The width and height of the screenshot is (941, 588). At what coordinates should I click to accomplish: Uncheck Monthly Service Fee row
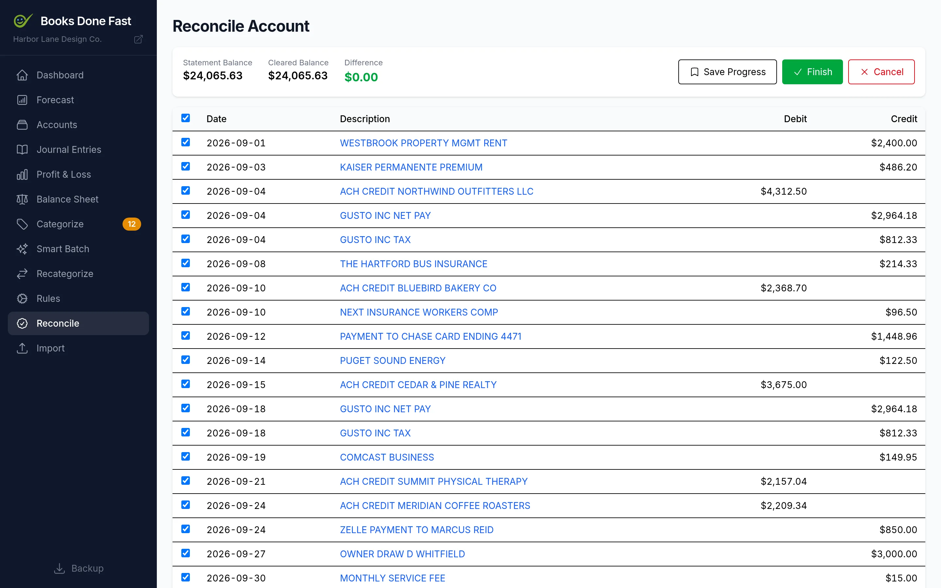[x=186, y=577]
